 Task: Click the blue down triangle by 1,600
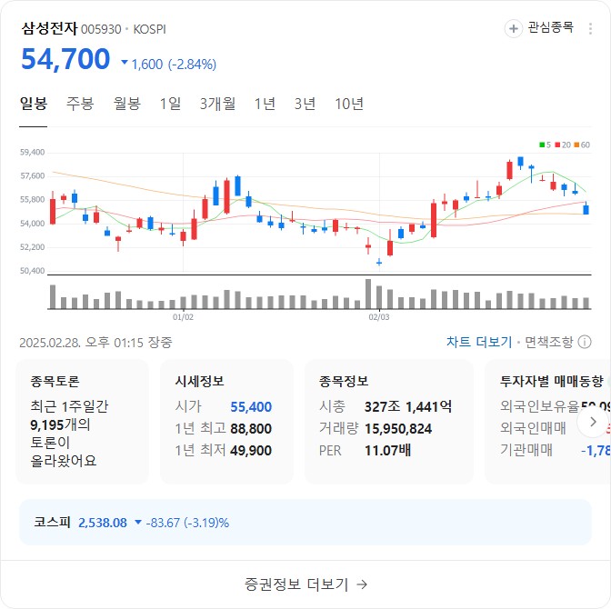125,63
